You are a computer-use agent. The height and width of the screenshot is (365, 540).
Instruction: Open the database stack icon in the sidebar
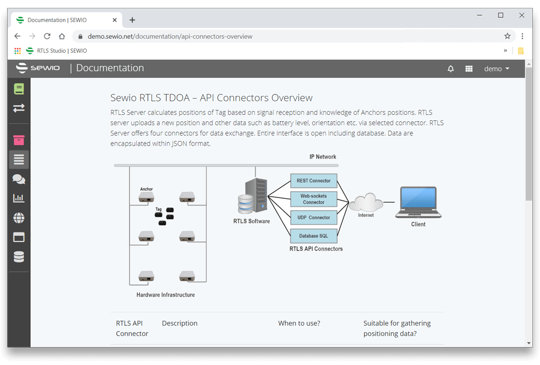pyautogui.click(x=18, y=256)
